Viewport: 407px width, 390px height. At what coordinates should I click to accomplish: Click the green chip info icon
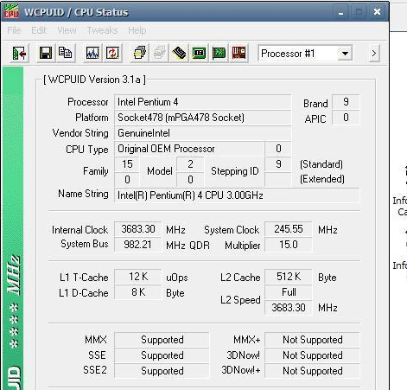click(x=199, y=53)
